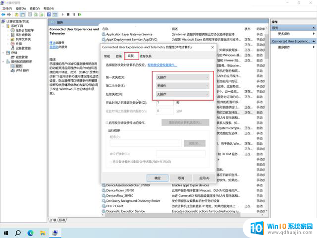The height and width of the screenshot is (238, 317).
Task: Click the reset fail count days field
Action: tap(165, 103)
